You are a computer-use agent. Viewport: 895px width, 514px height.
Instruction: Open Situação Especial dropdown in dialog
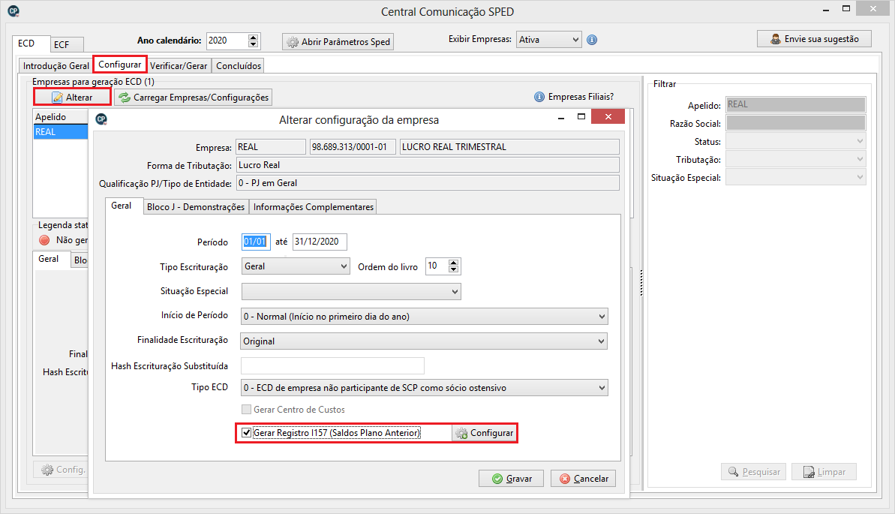pyautogui.click(x=351, y=291)
